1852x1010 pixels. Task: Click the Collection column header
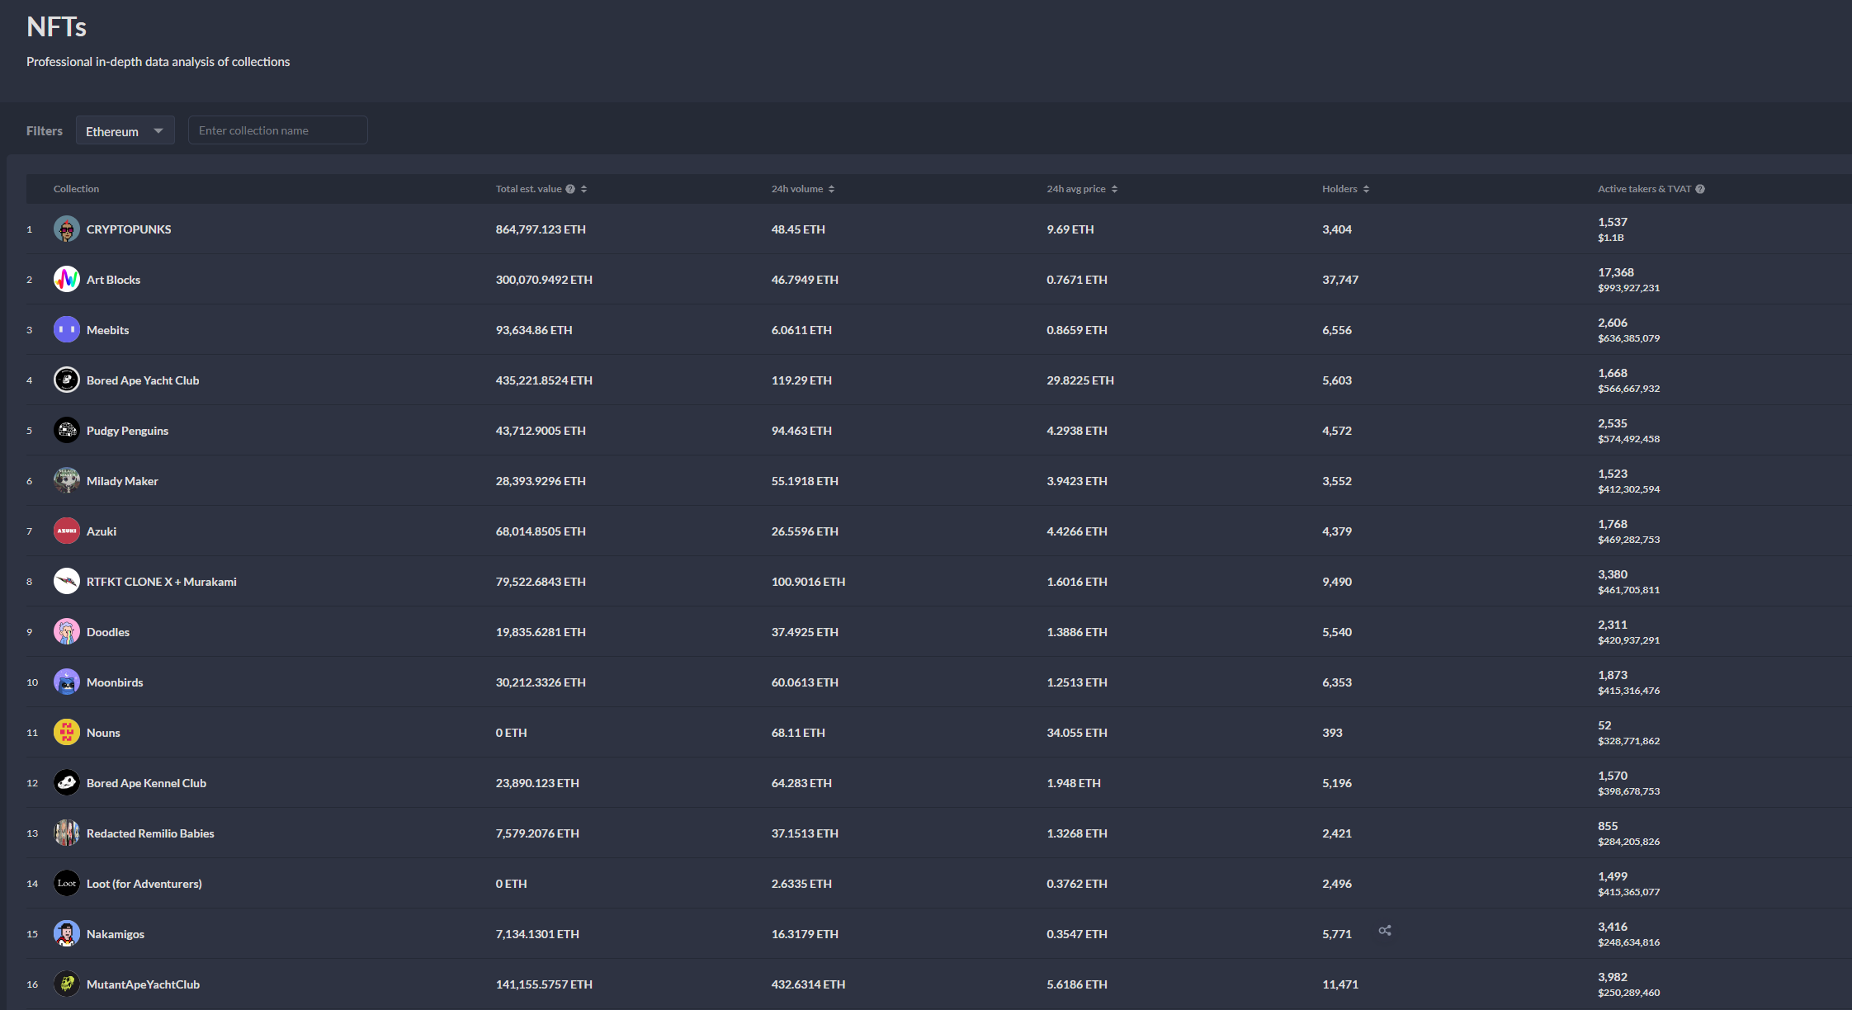click(76, 189)
